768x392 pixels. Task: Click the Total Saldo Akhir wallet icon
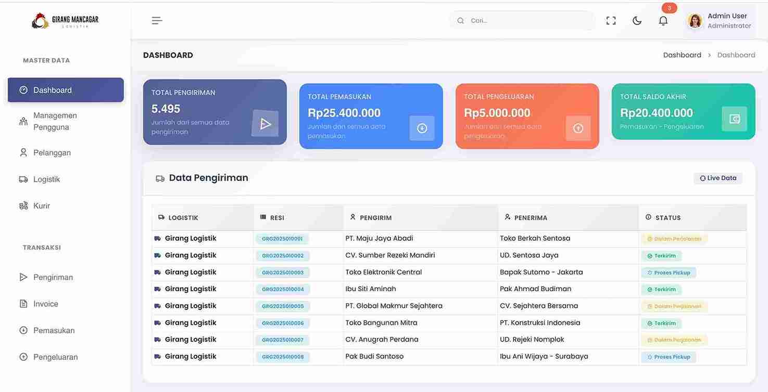pyautogui.click(x=734, y=119)
